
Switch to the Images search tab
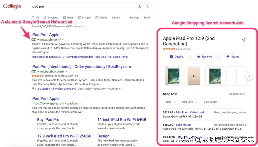click(84, 18)
